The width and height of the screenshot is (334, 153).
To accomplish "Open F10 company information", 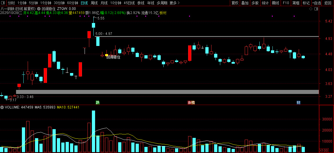I will click(x=286, y=3).
